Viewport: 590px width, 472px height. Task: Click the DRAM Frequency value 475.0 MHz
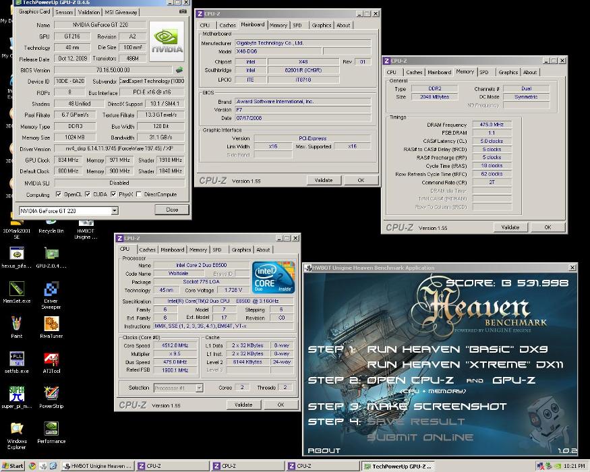pyautogui.click(x=492, y=125)
